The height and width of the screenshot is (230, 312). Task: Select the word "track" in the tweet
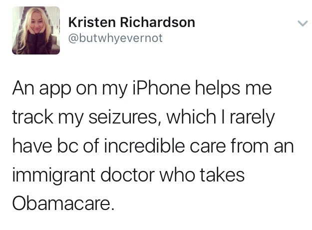pyautogui.click(x=33, y=117)
